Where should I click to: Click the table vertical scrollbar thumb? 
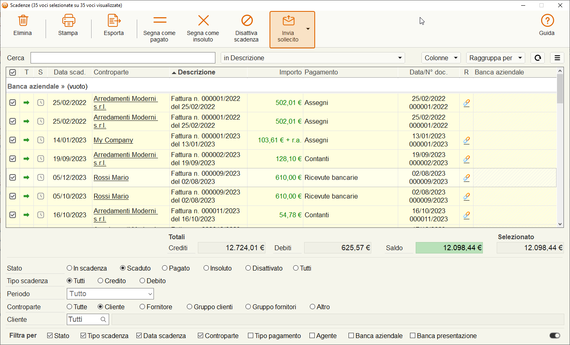[560, 88]
